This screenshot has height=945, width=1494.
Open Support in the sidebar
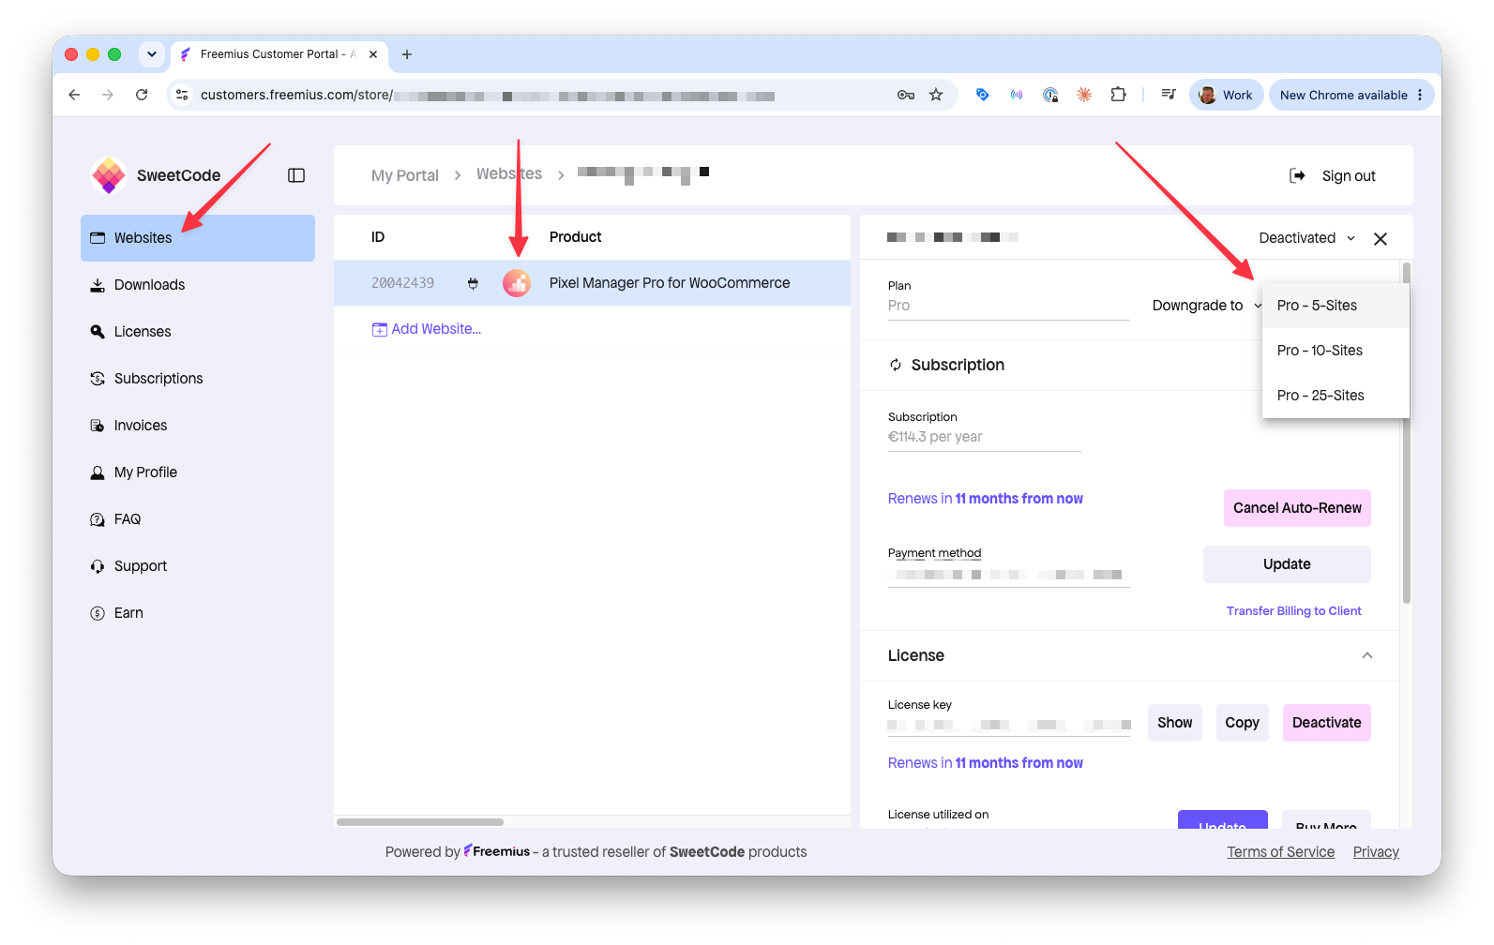(198, 566)
